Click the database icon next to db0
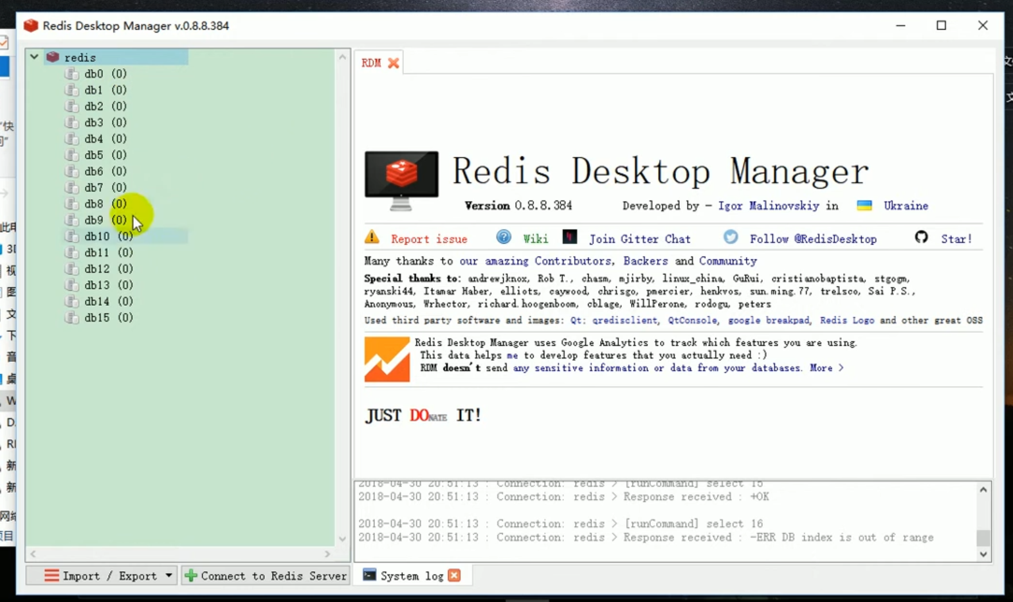Viewport: 1013px width, 602px height. point(71,73)
